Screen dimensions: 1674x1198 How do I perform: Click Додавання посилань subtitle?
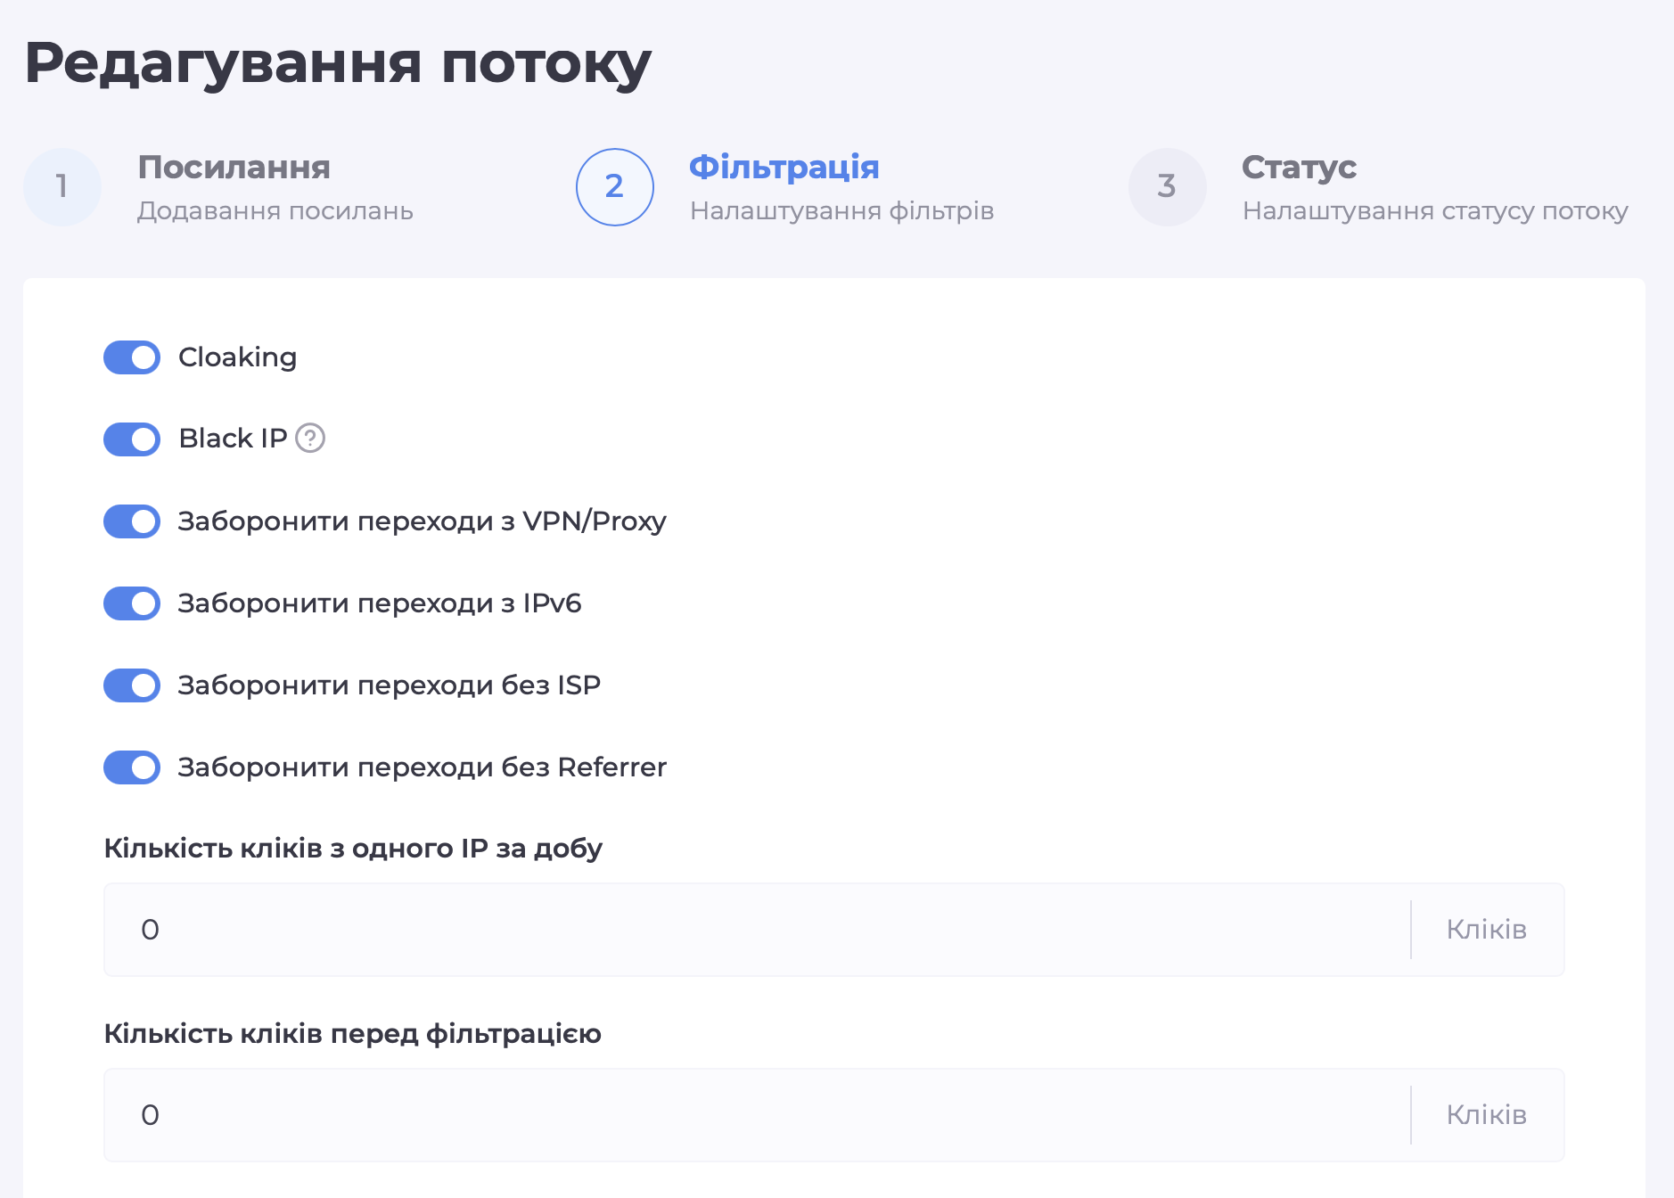coord(275,211)
